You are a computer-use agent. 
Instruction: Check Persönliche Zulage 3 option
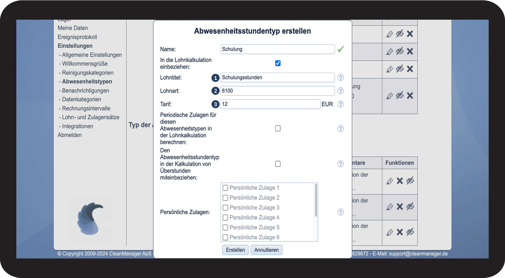[x=225, y=208]
